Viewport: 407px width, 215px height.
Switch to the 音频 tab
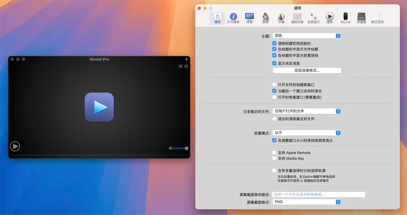(265, 18)
